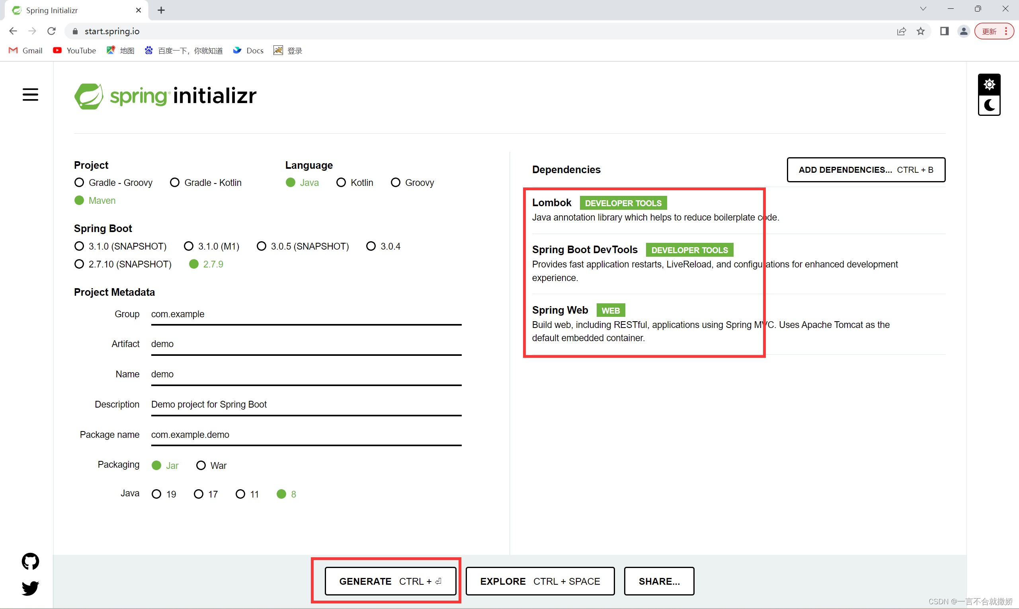Click the Artifact input field
1019x609 pixels.
pos(306,344)
